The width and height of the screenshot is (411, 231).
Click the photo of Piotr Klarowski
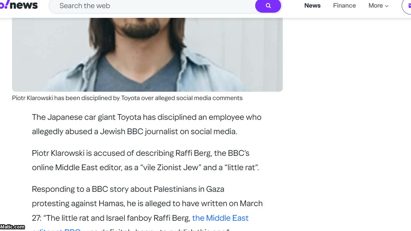[x=147, y=55]
